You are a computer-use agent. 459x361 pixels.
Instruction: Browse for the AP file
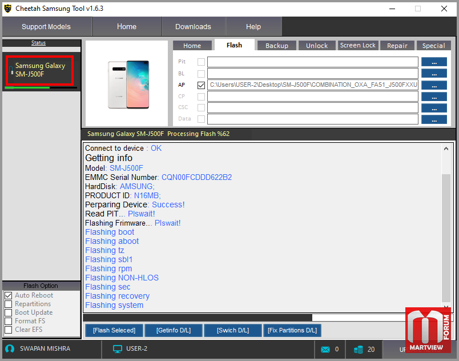[434, 85]
